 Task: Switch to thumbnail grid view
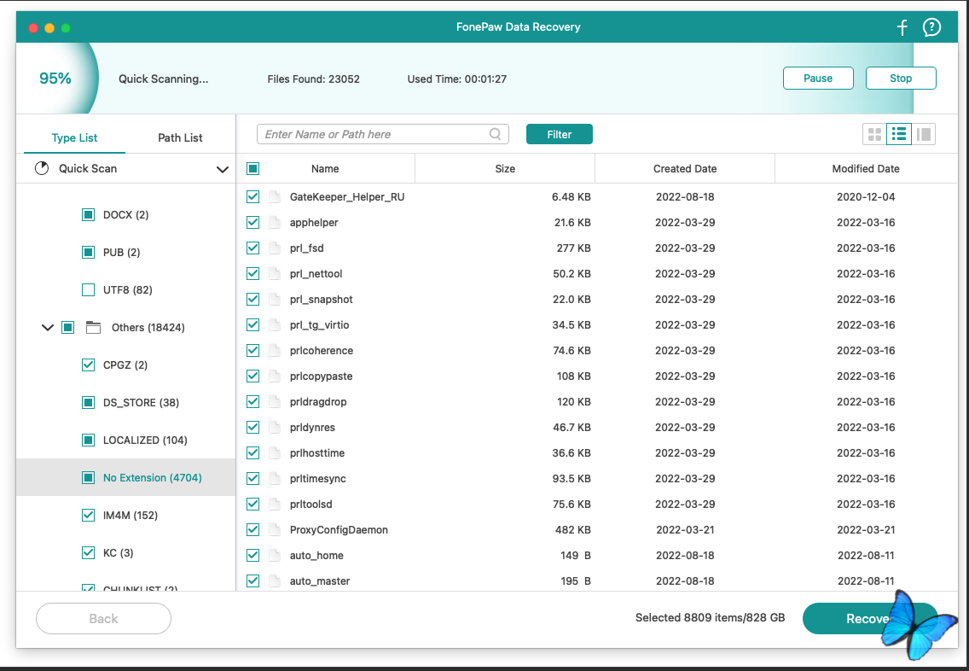click(874, 134)
